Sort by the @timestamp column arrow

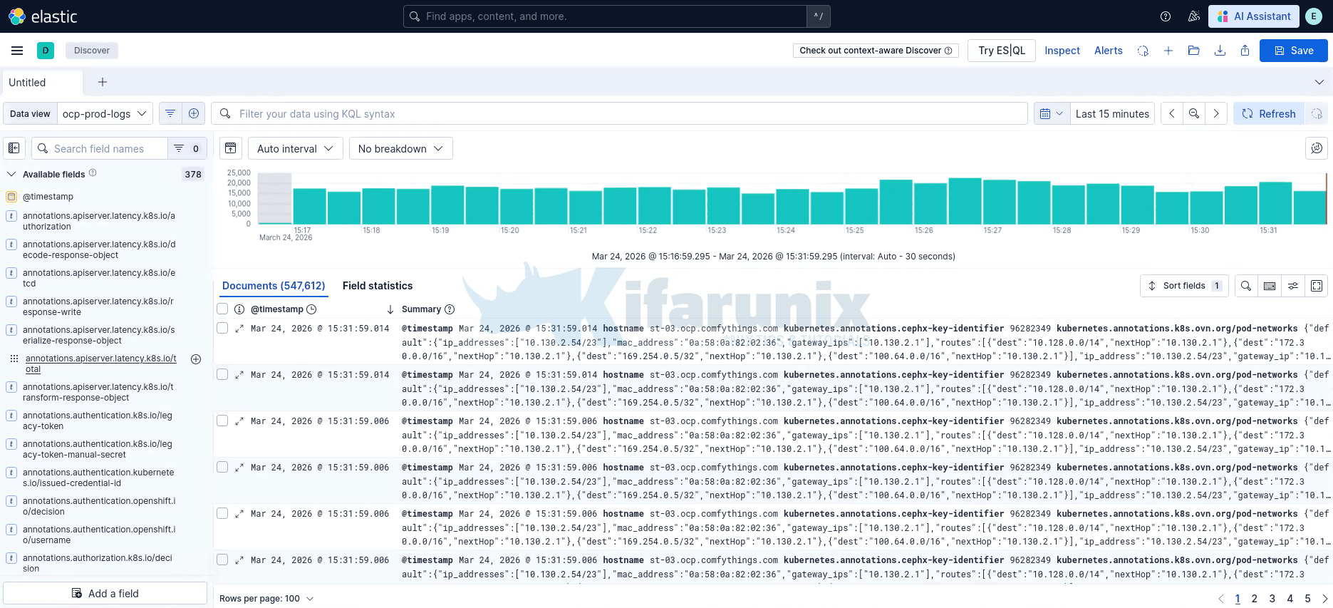coord(390,309)
